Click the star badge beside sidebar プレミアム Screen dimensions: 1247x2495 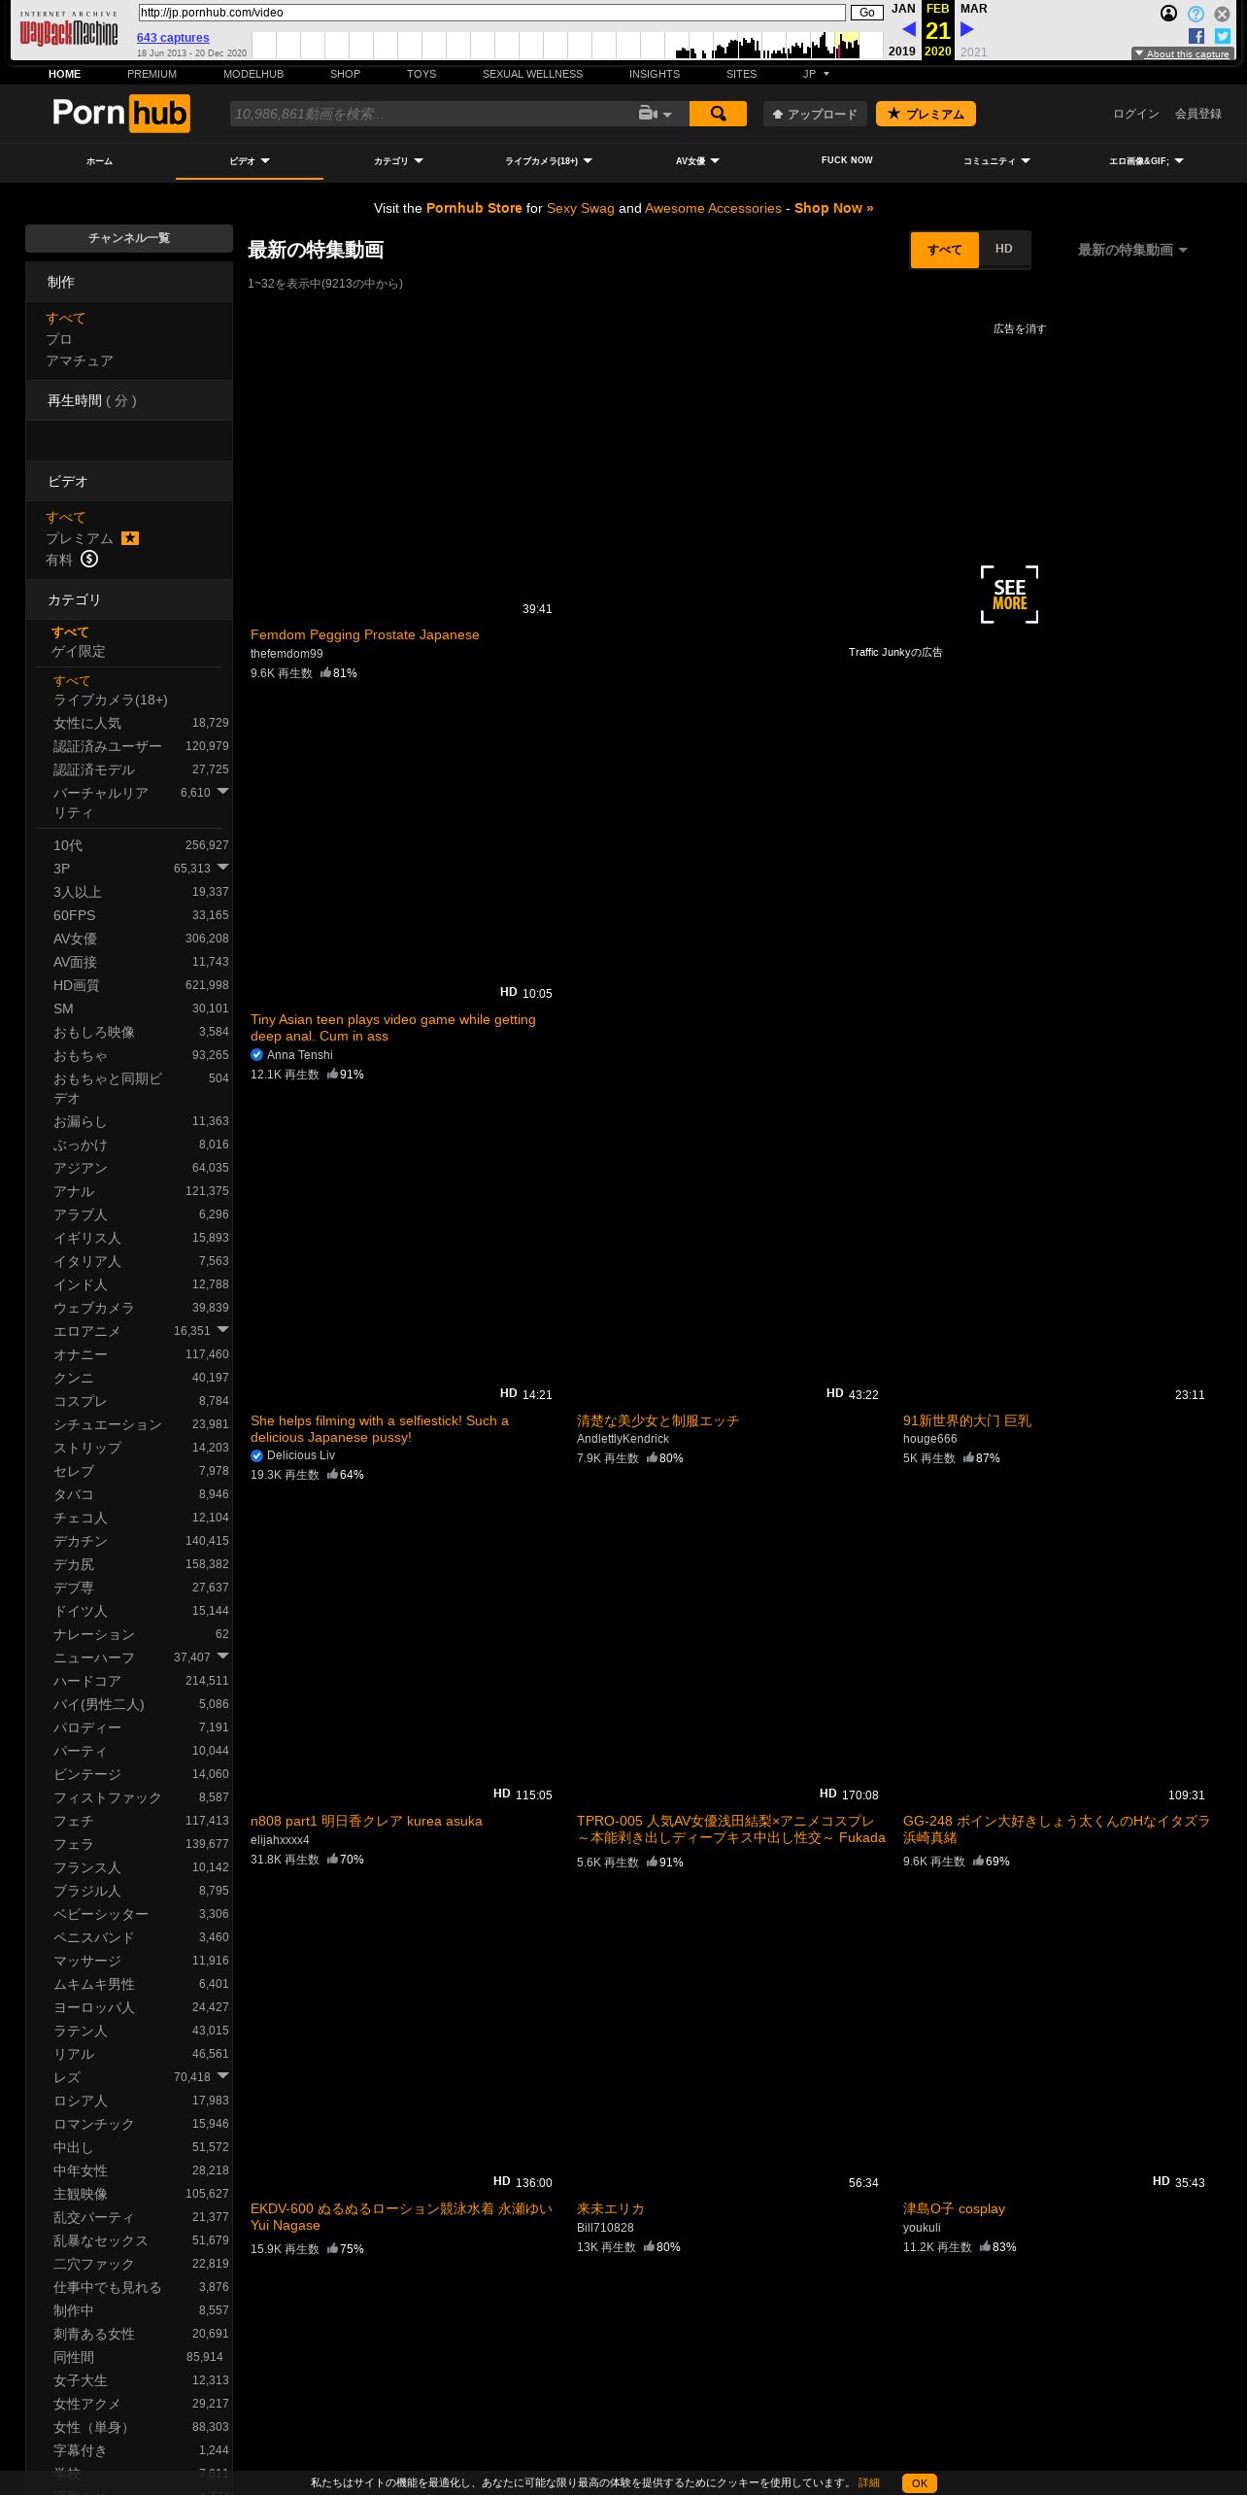[x=130, y=538]
